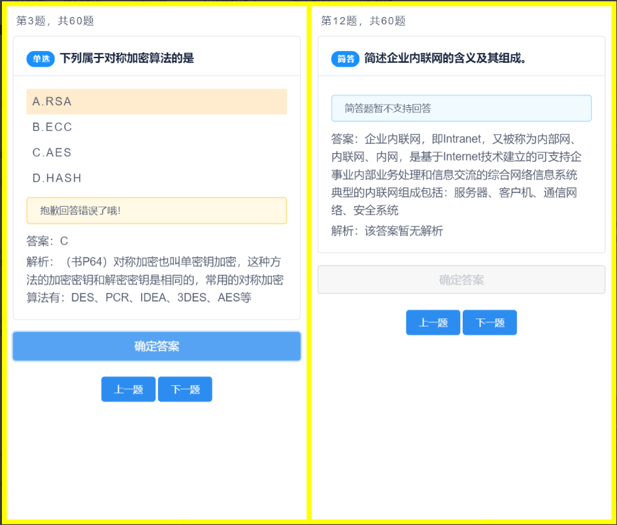Image resolution: width=617 pixels, height=525 pixels.
Task: Click the question title 下列属于对称加密算法的是
Action: (127, 58)
